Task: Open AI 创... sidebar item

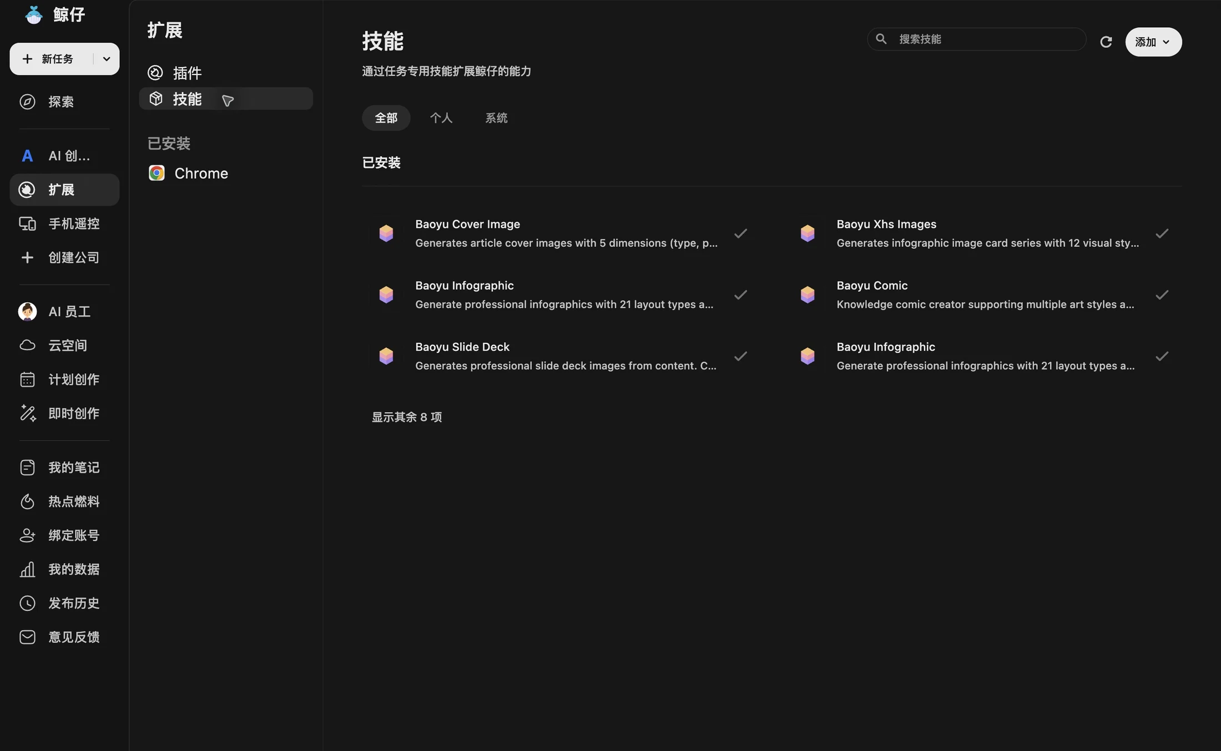Action: coord(64,156)
